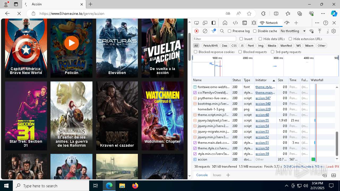Switch to the Issues drawer tab
Image resolution: width=340 pixels, height=191 pixels.
(x=217, y=175)
